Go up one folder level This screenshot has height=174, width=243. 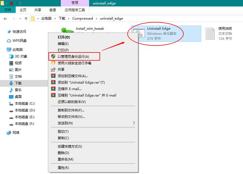tap(26, 19)
